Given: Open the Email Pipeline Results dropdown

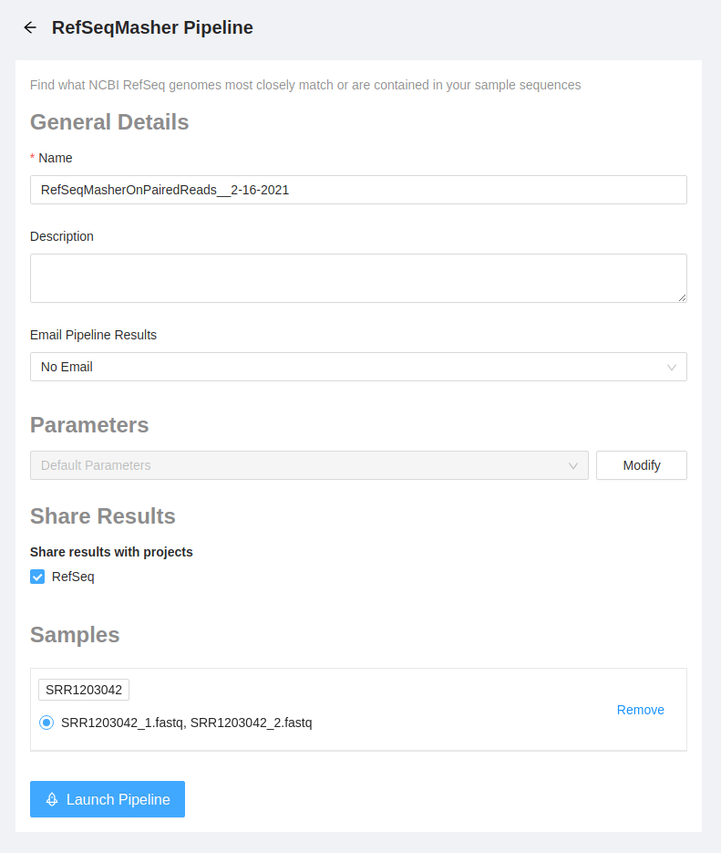Looking at the screenshot, I should click(357, 367).
